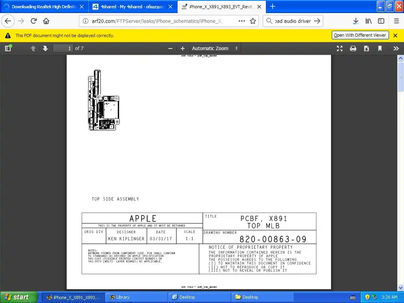404x303 pixels.
Task: Open the Automatic Zoom dropdown
Action: [215, 48]
